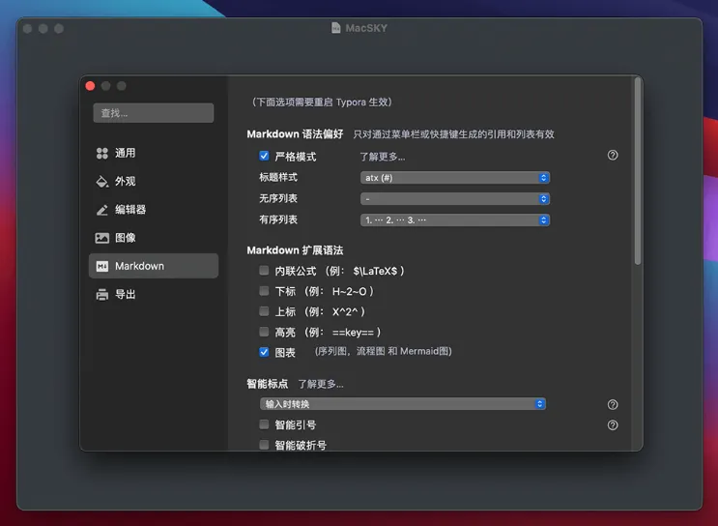The image size is (718, 526).
Task: Open the 标题样式 atx (#) dropdown
Action: coord(455,178)
